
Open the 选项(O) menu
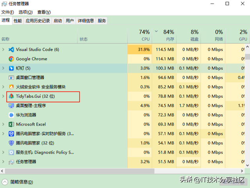26,12
